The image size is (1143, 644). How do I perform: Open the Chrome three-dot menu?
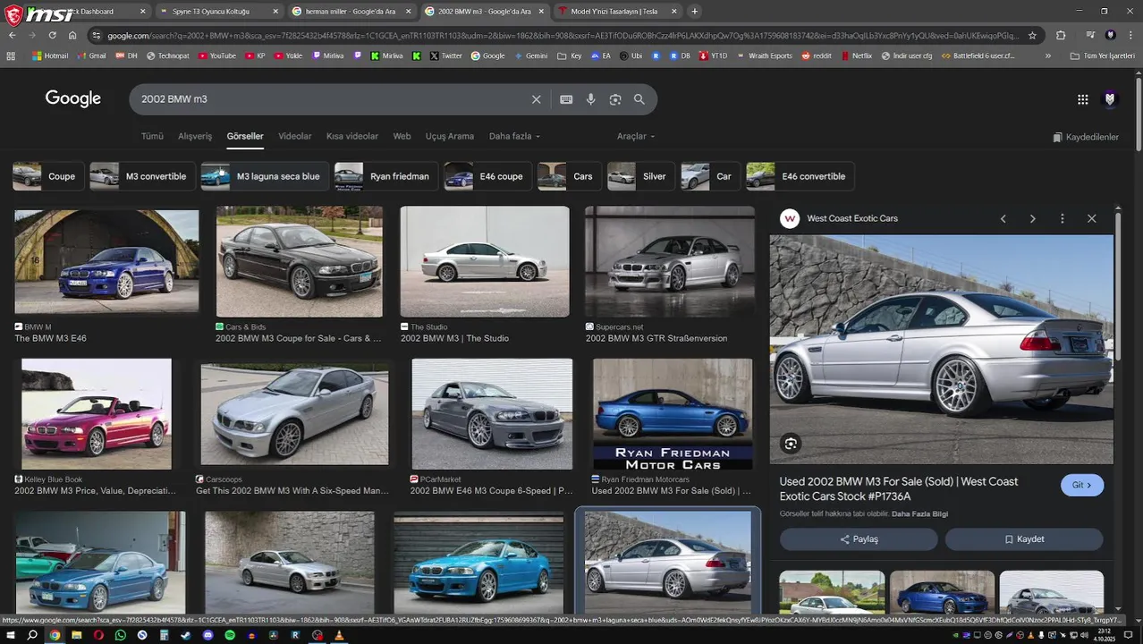[x=1130, y=35]
